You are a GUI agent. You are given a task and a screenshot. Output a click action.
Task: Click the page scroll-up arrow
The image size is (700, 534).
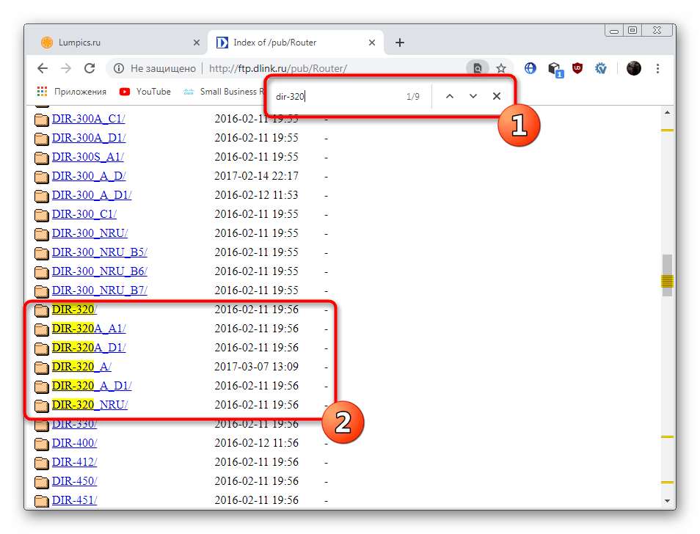(667, 112)
